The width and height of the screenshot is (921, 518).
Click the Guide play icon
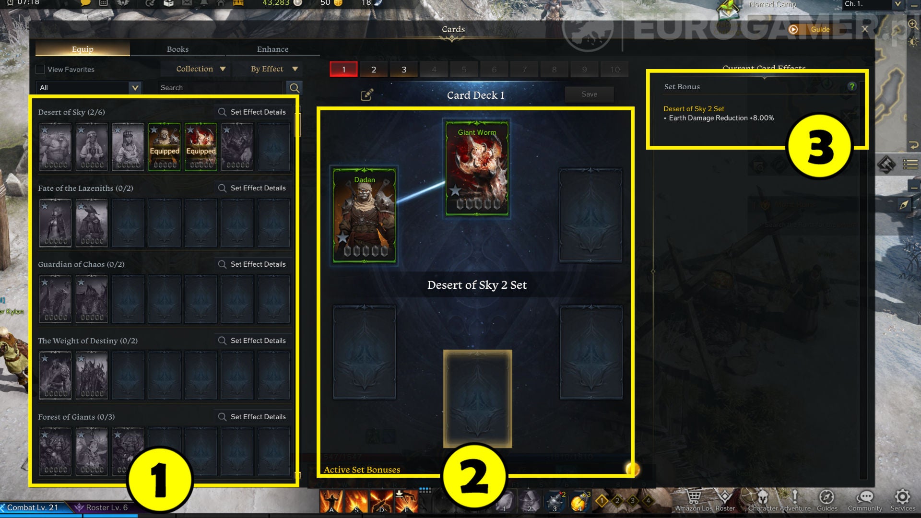tap(793, 29)
